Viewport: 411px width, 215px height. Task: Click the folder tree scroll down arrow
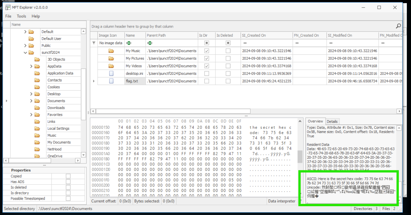pyautogui.click(x=83, y=155)
